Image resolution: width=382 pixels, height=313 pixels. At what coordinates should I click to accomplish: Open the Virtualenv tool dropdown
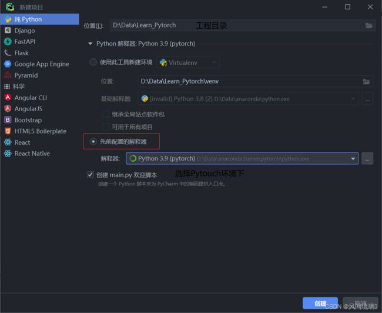(x=187, y=63)
